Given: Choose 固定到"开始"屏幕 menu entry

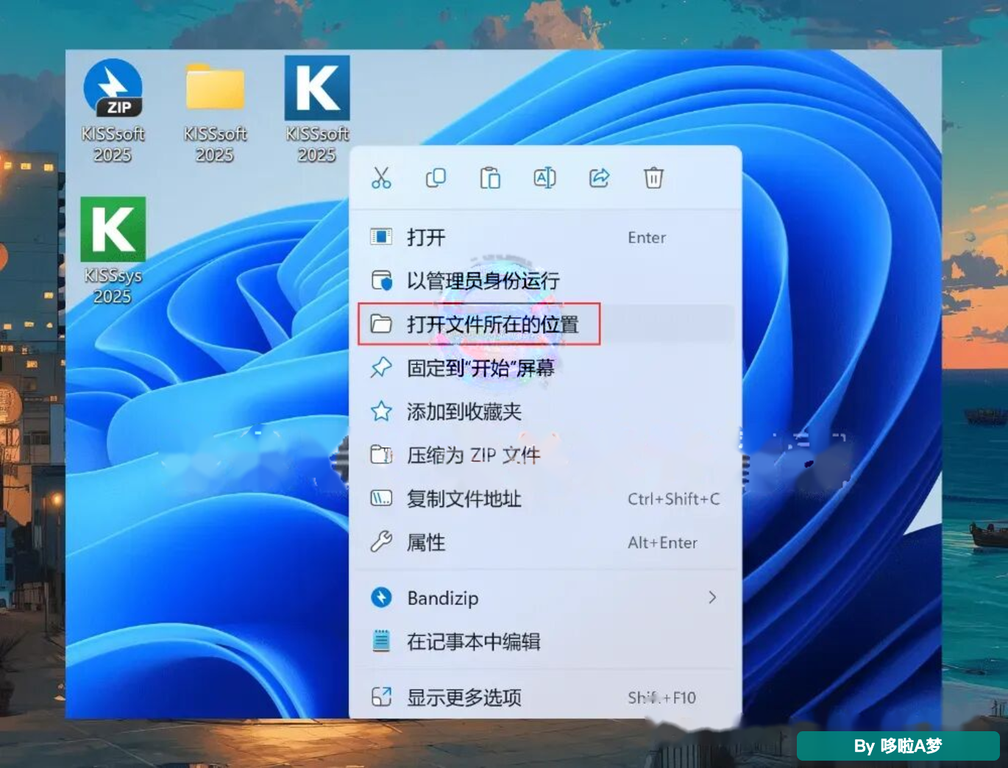Looking at the screenshot, I should (545, 368).
